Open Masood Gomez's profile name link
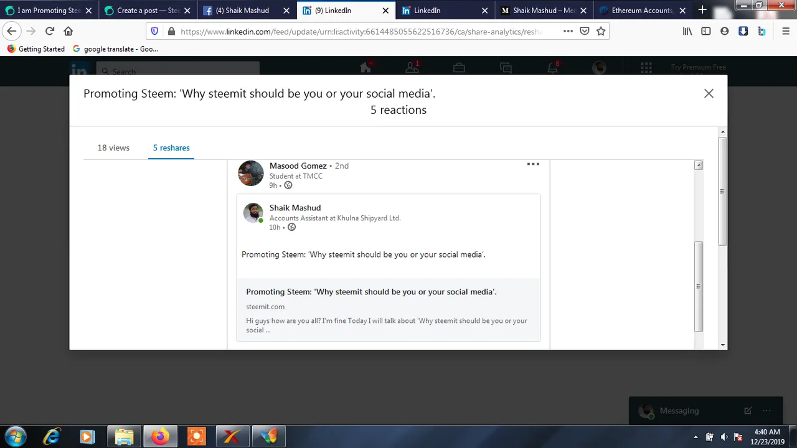The image size is (797, 448). [x=298, y=166]
